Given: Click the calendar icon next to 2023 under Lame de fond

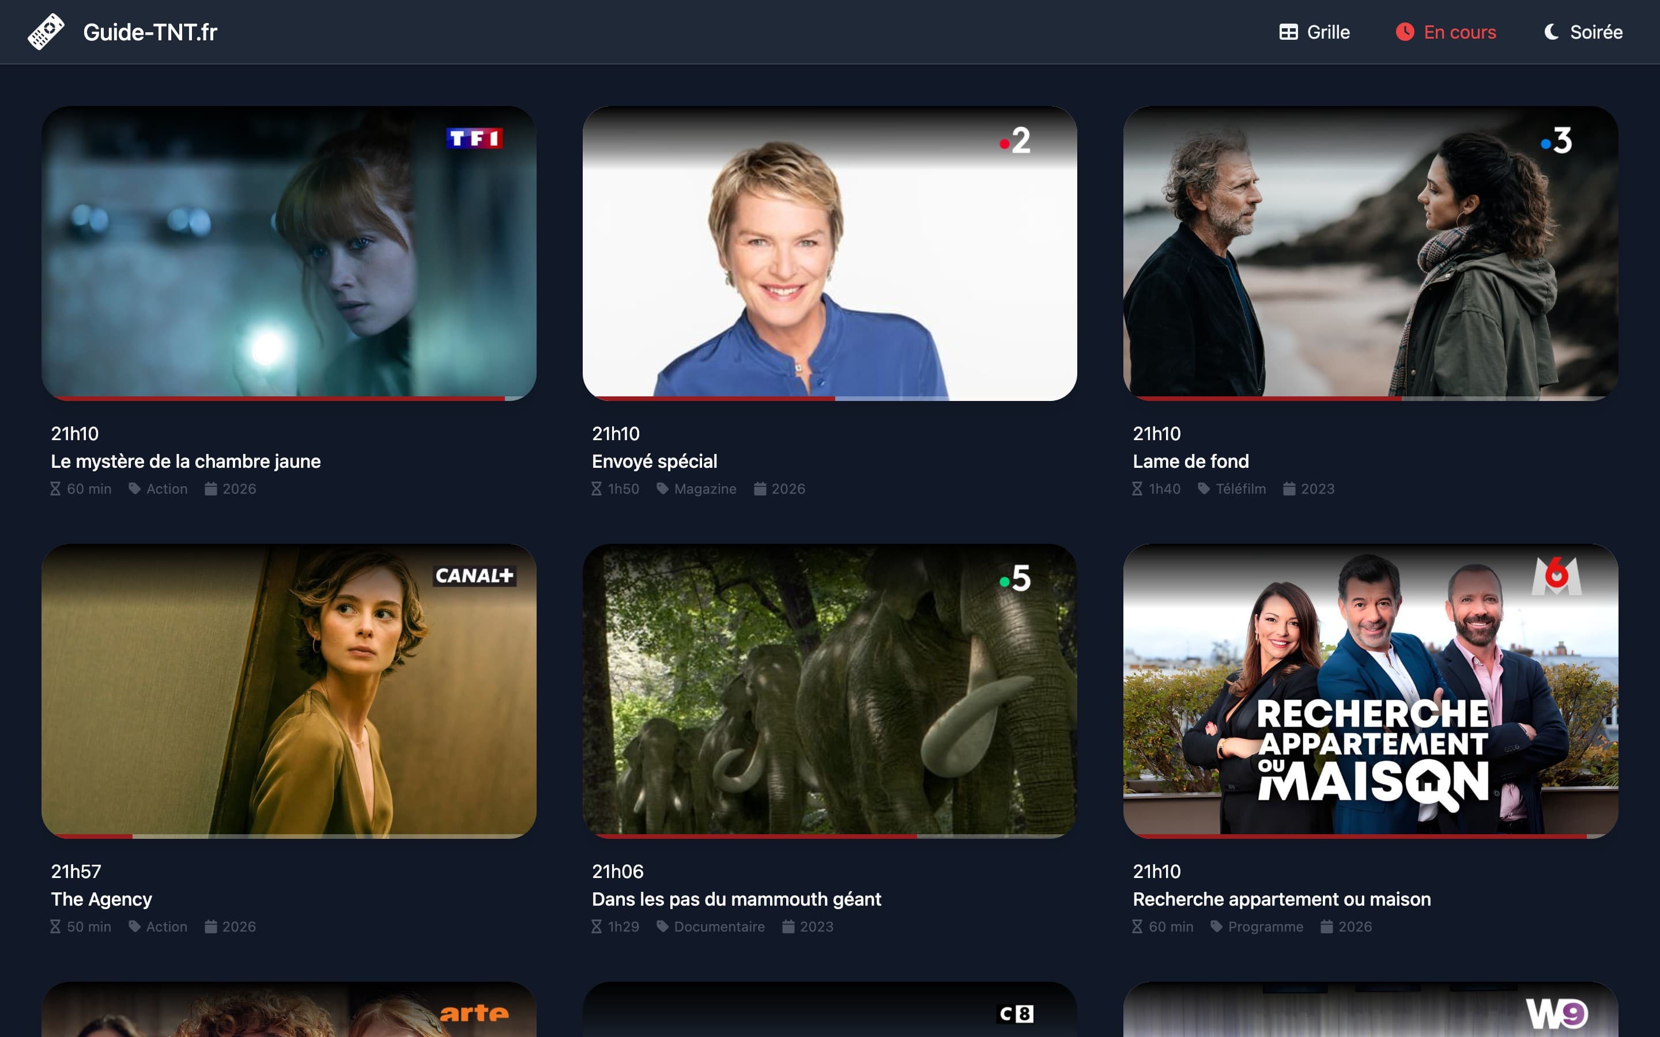Looking at the screenshot, I should (1289, 489).
